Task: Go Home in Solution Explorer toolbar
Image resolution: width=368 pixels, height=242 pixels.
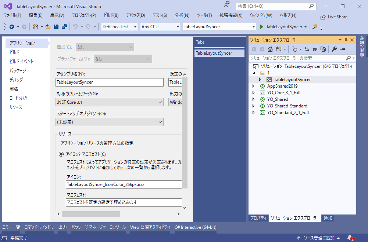Action: click(270, 49)
